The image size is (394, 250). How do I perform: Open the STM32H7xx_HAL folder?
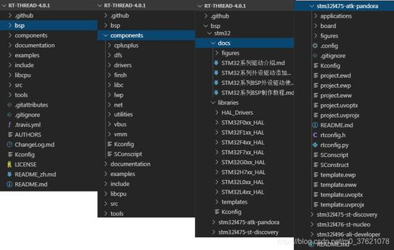coord(243,172)
